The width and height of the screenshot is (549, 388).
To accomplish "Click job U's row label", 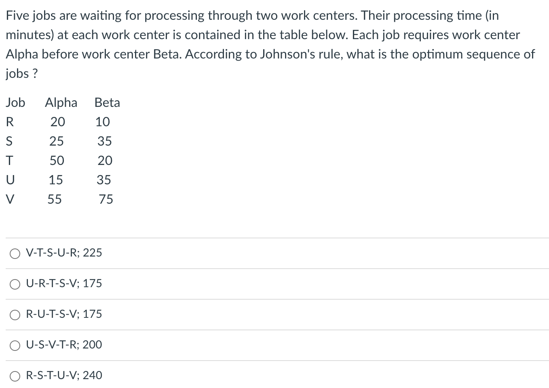I will point(11,180).
